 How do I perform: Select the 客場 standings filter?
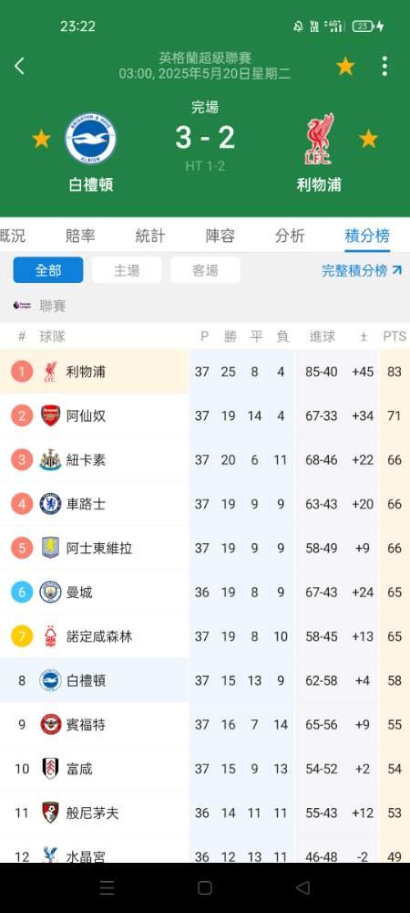[205, 270]
